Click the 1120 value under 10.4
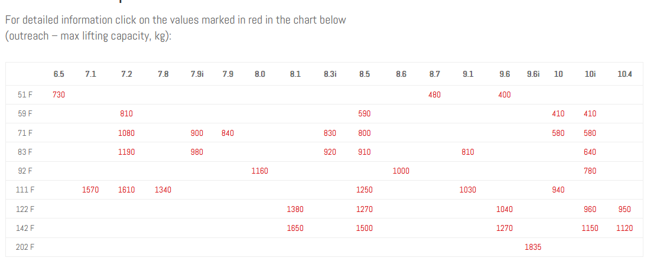657x274 pixels. (x=625, y=229)
